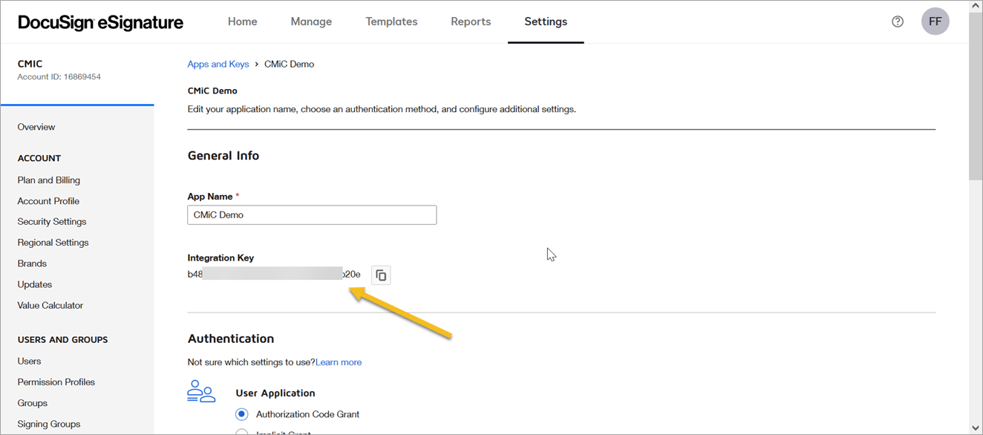Go to the Reports tab
Image resolution: width=983 pixels, height=435 pixels.
click(471, 22)
